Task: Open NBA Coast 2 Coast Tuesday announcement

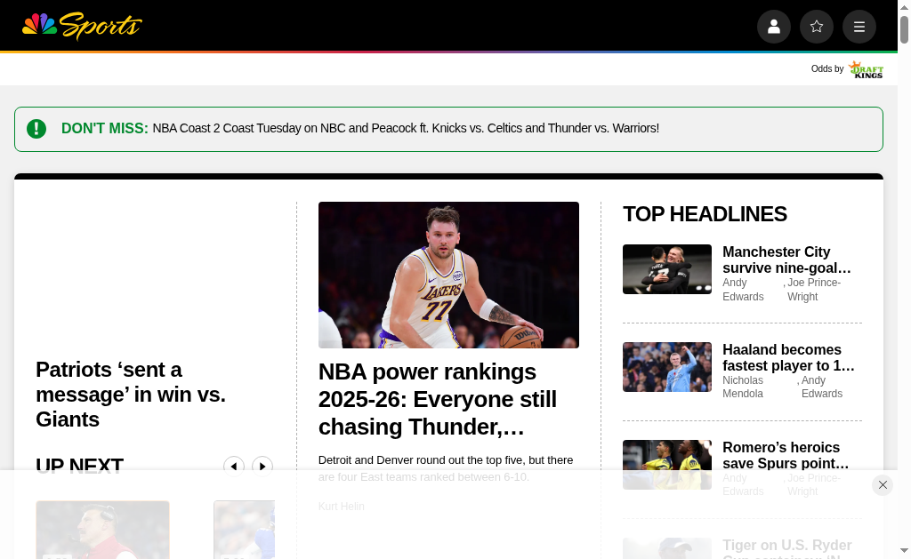Action: [405, 128]
